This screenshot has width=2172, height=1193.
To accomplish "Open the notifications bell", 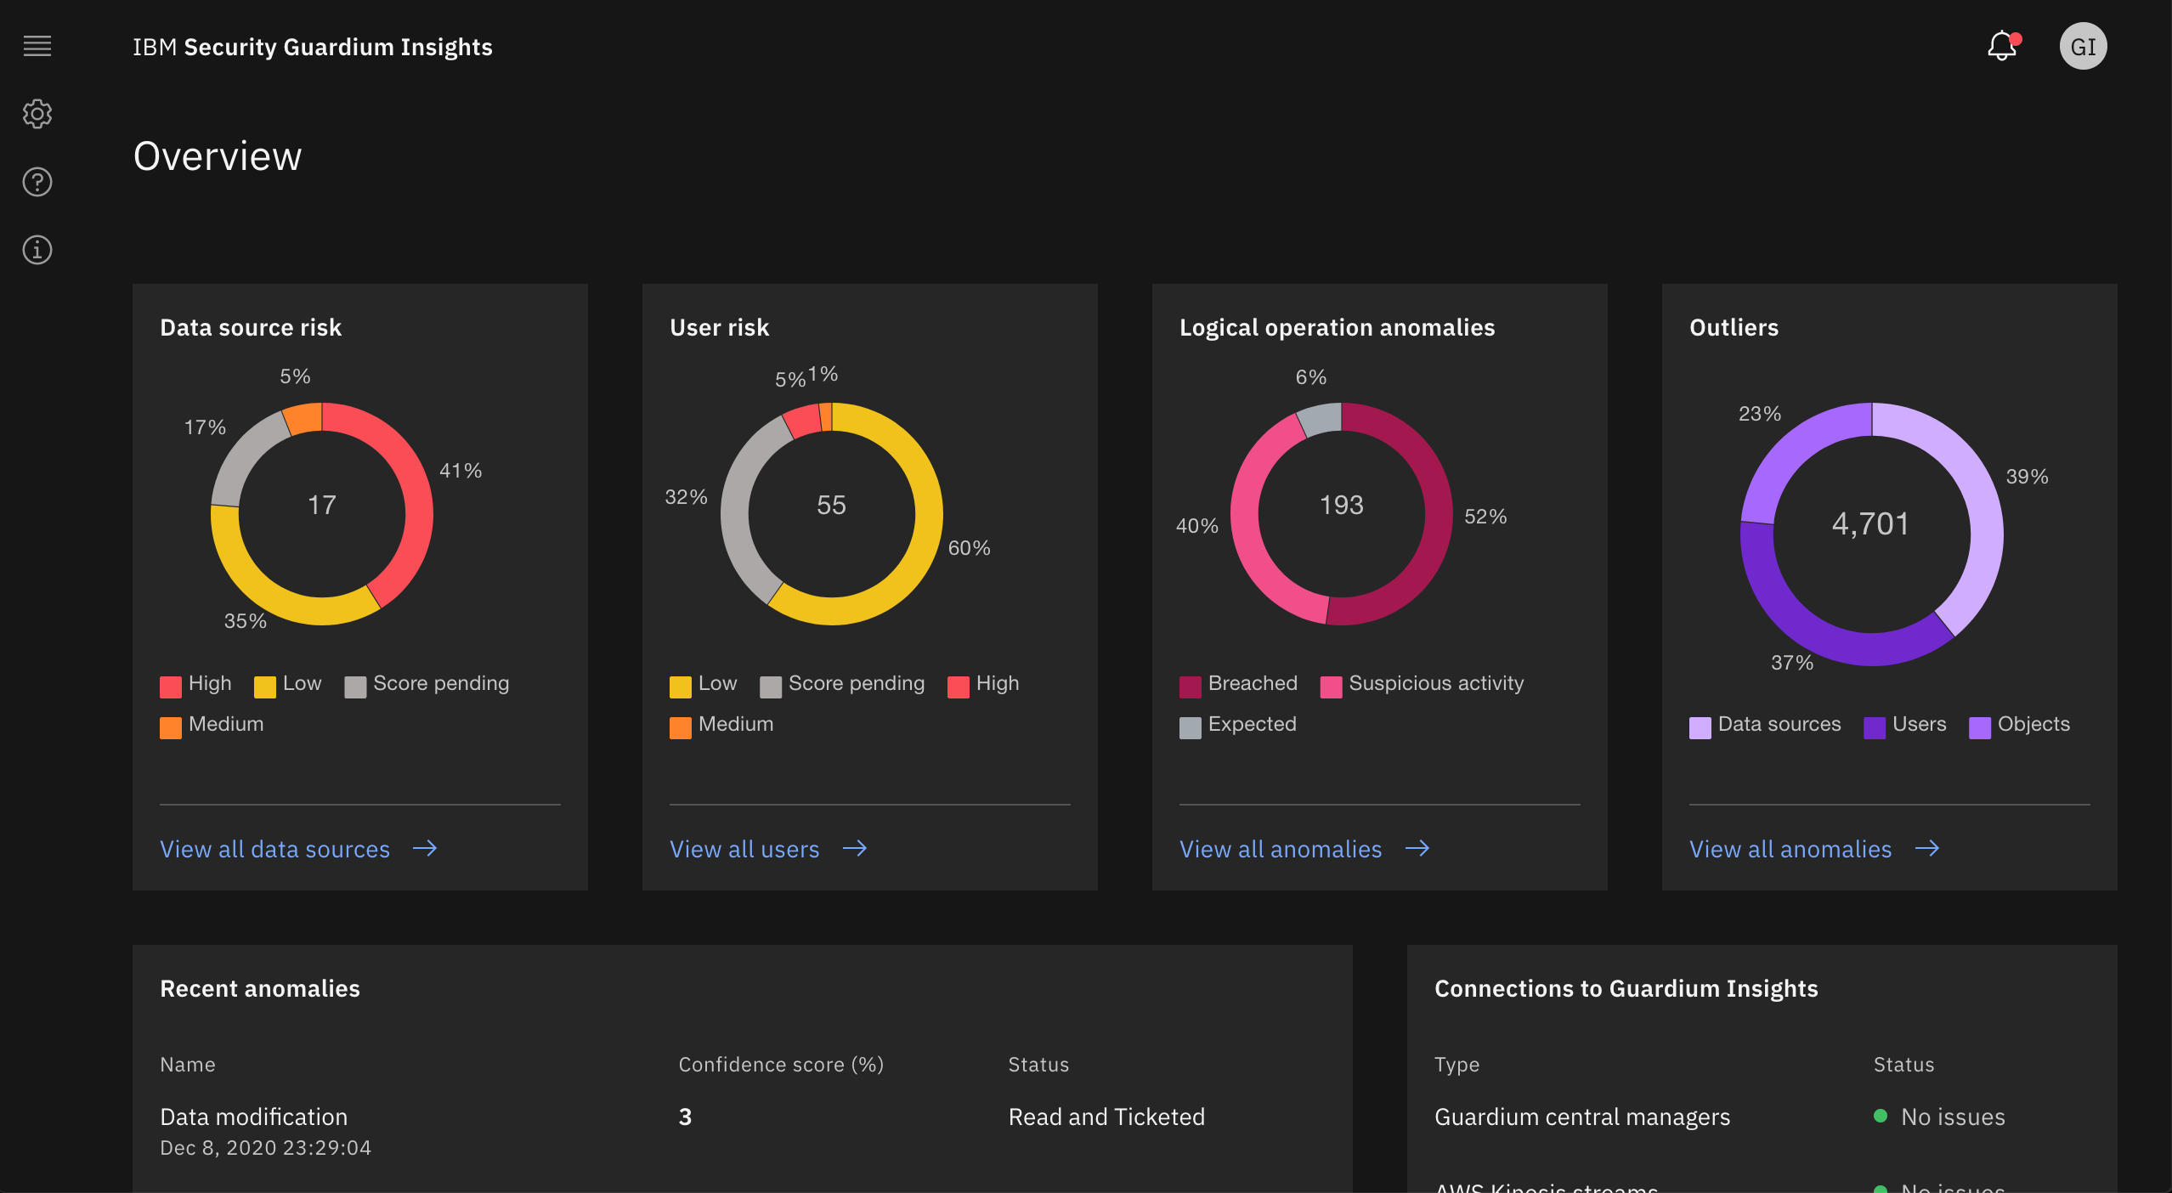I will [x=2003, y=46].
